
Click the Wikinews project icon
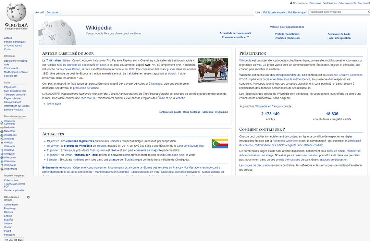[2, 150]
